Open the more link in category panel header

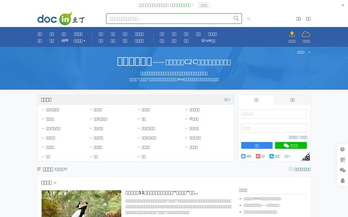pyautogui.click(x=227, y=100)
